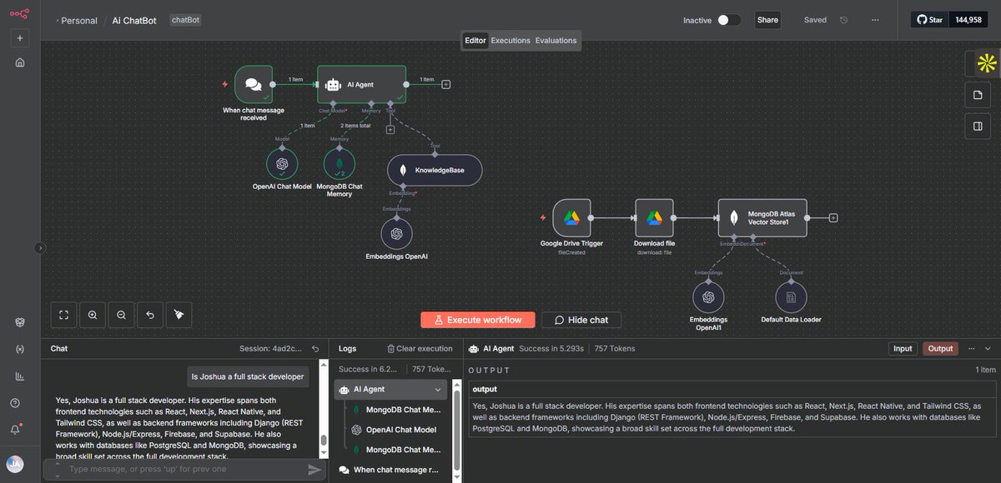This screenshot has height=483, width=1001.
Task: Select the KnowledgeBase tool node
Action: 435,170
